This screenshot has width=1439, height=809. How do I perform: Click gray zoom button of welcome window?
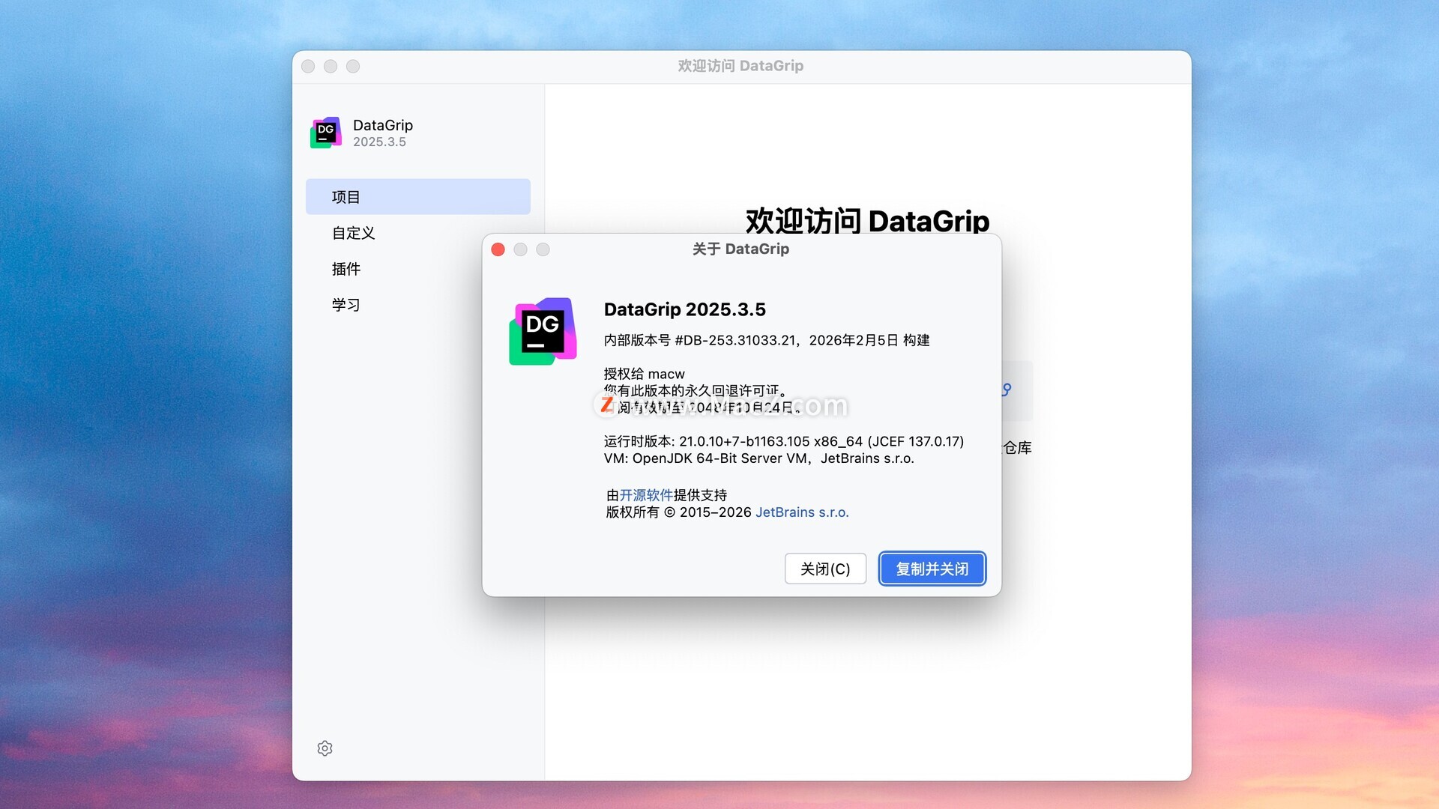pos(353,67)
